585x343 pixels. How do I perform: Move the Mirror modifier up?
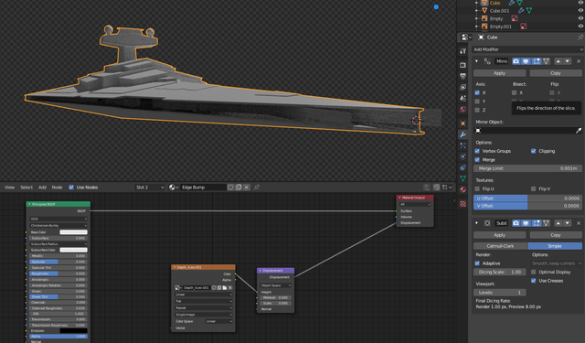pyautogui.click(x=558, y=61)
